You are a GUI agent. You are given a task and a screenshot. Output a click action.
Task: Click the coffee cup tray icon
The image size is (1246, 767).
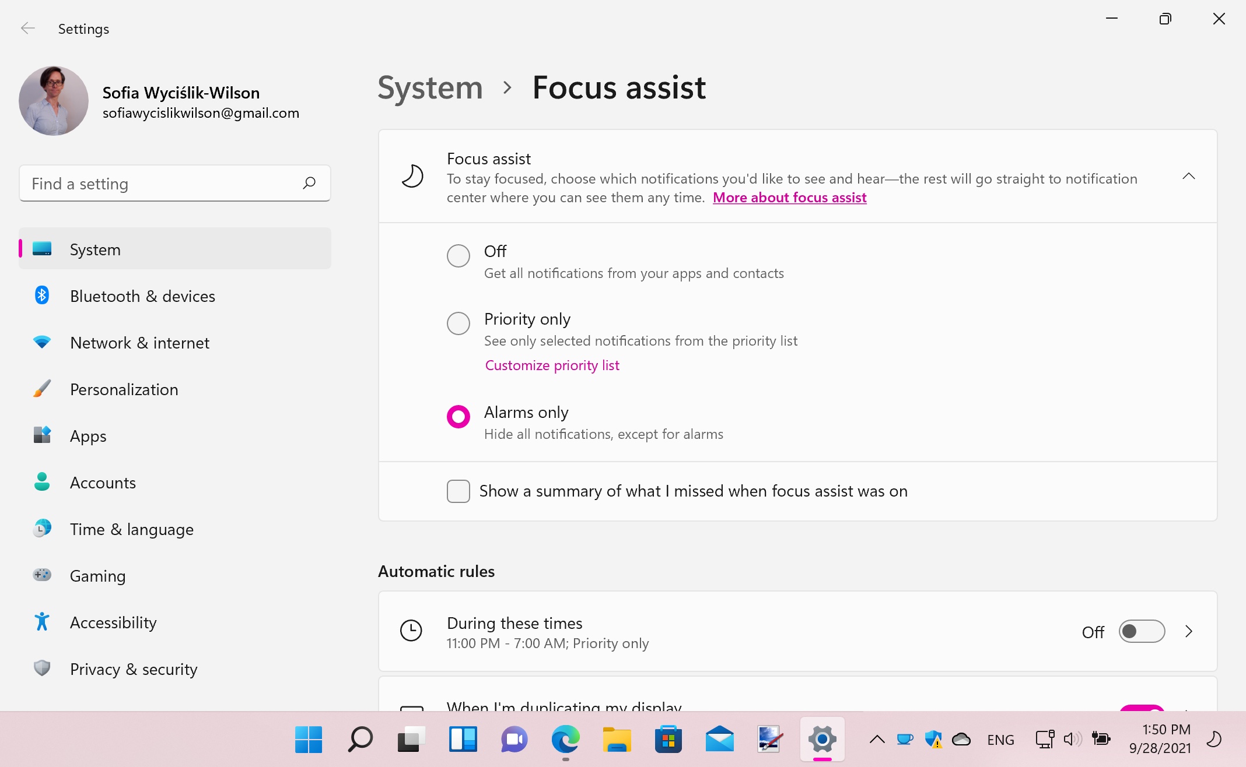tap(905, 740)
